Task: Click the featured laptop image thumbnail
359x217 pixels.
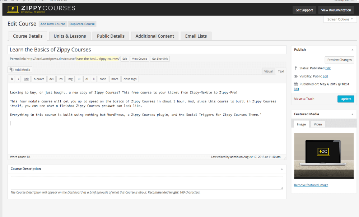Action: 324,156
